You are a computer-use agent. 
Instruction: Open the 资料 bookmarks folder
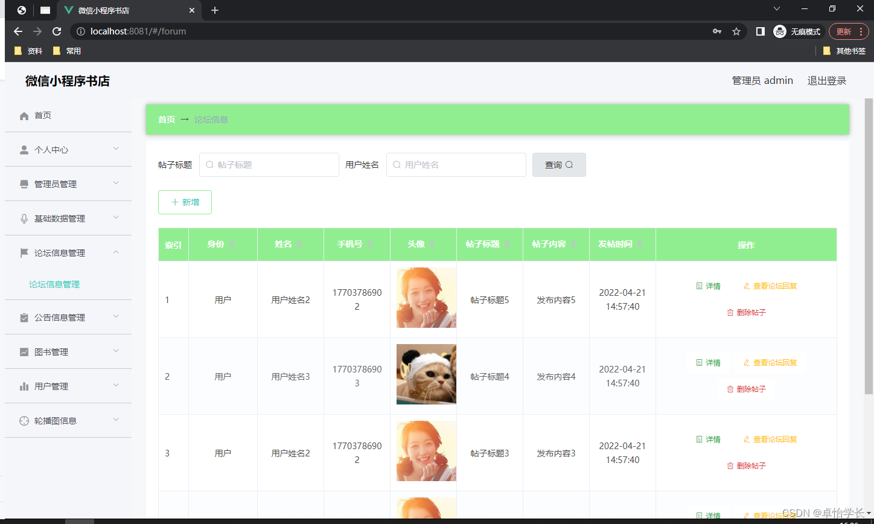click(28, 51)
